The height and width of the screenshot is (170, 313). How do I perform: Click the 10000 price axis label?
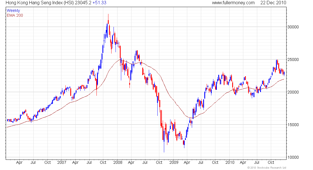point(293,157)
